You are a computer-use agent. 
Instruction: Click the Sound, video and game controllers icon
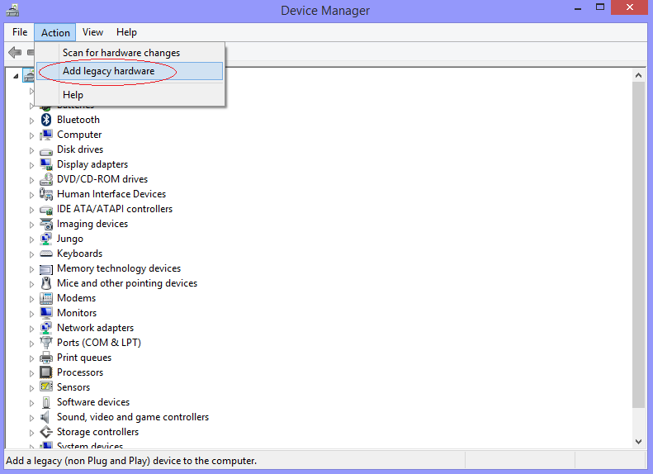click(46, 417)
